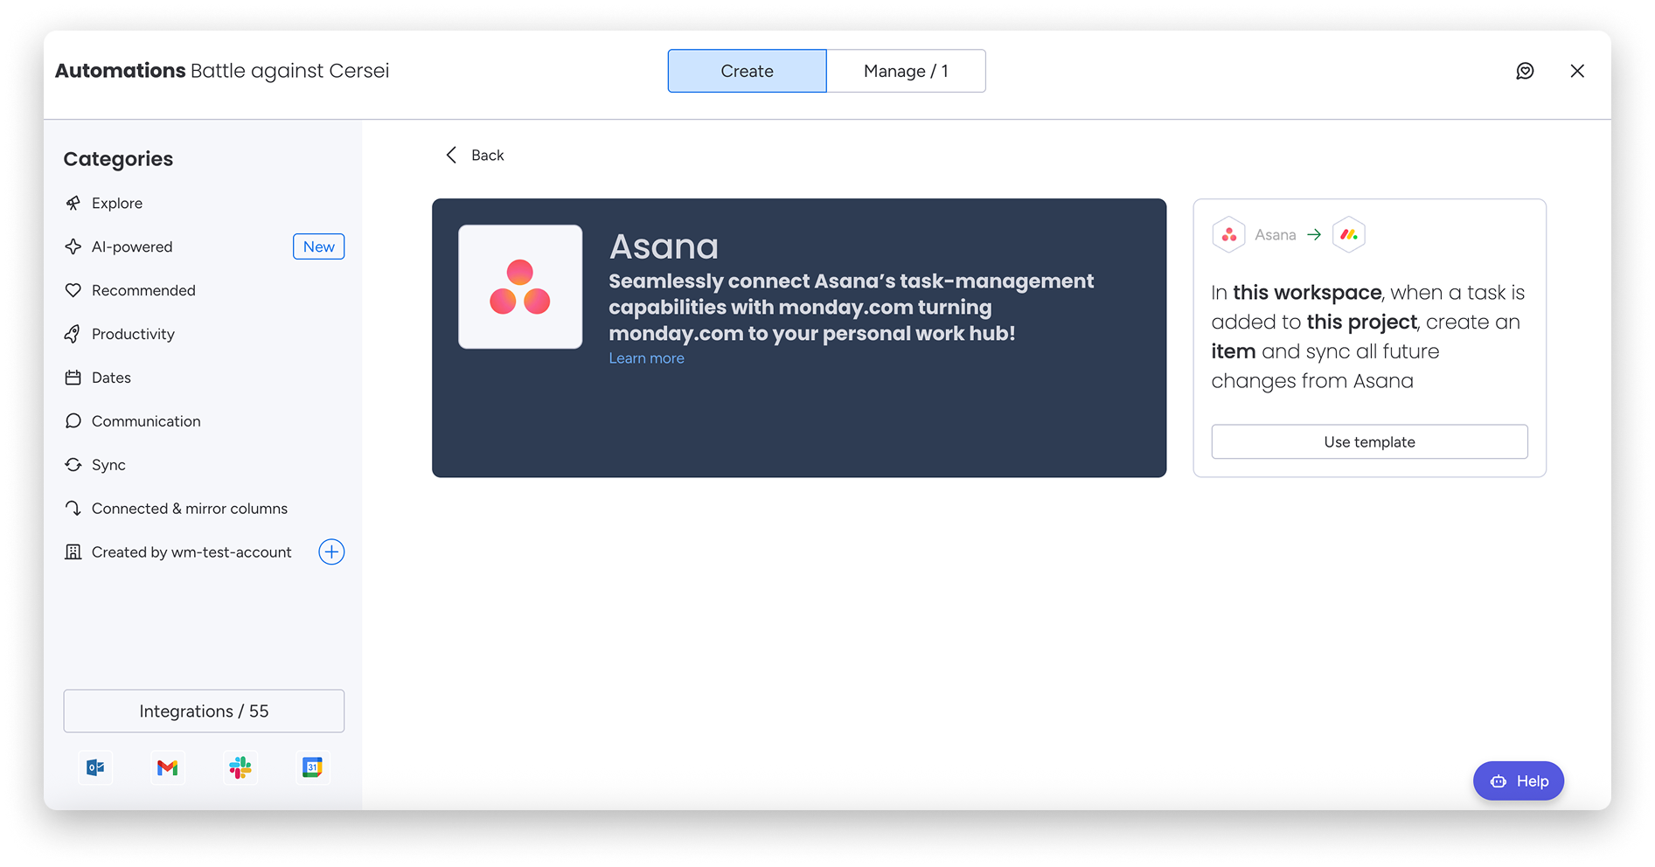
Task: Click bold 'item' in the recipe sentence
Action: coord(1233,351)
